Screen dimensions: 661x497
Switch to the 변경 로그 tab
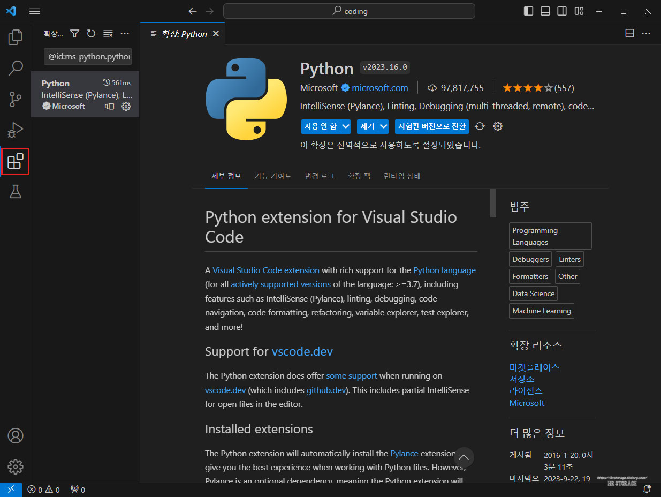coord(320,176)
